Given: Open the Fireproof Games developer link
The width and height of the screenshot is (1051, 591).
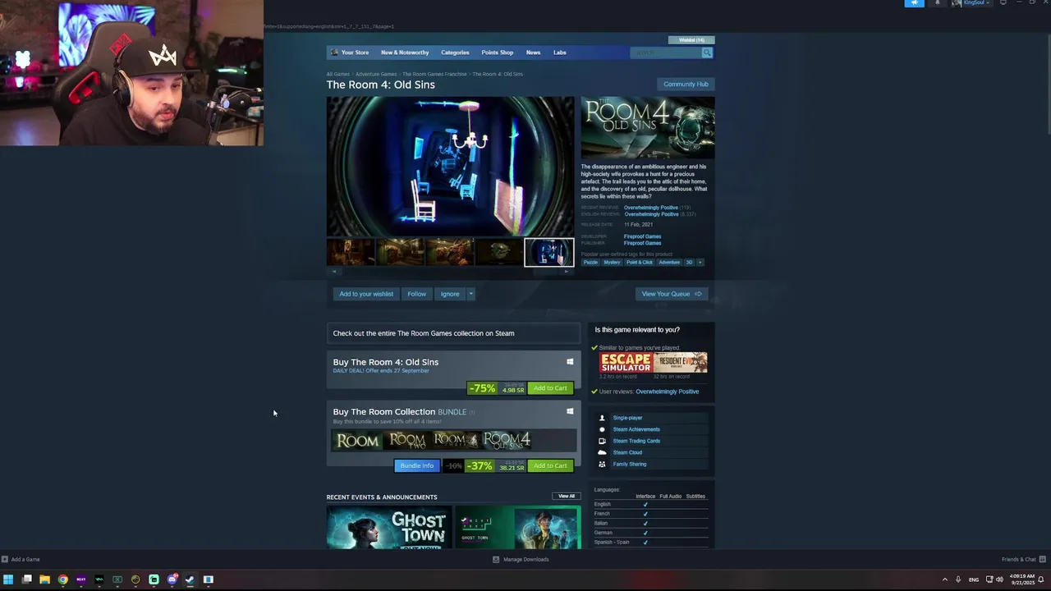Looking at the screenshot, I should pos(642,236).
